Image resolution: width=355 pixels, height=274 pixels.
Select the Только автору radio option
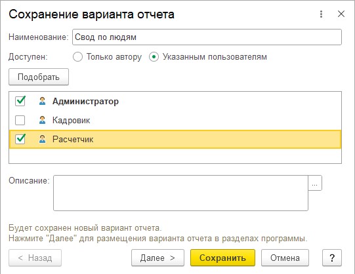pyautogui.click(x=77, y=57)
